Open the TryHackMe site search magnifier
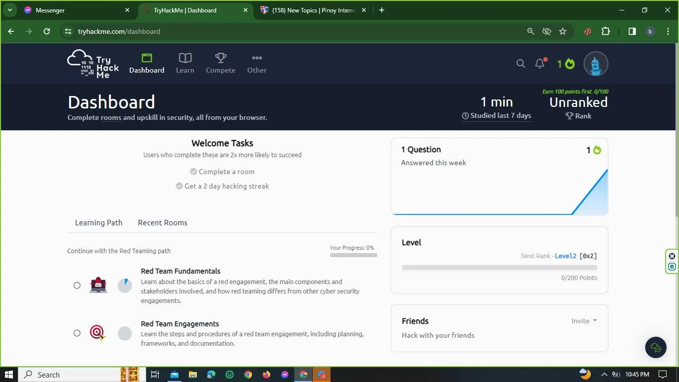This screenshot has width=679, height=382. point(520,64)
